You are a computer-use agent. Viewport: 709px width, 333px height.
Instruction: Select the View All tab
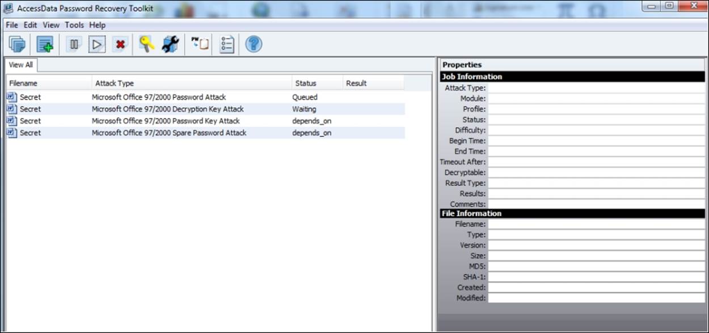point(21,65)
